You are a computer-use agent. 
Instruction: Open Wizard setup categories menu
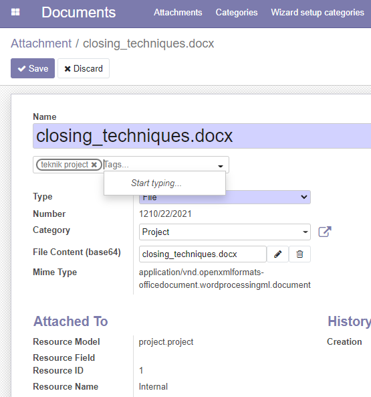tap(318, 12)
